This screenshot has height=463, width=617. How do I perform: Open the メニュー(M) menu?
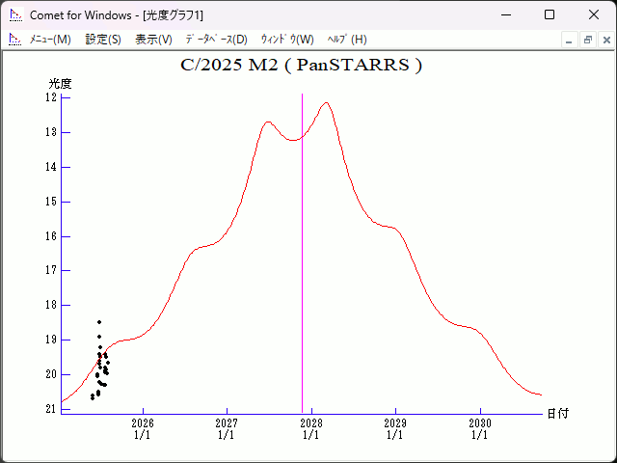tap(50, 40)
